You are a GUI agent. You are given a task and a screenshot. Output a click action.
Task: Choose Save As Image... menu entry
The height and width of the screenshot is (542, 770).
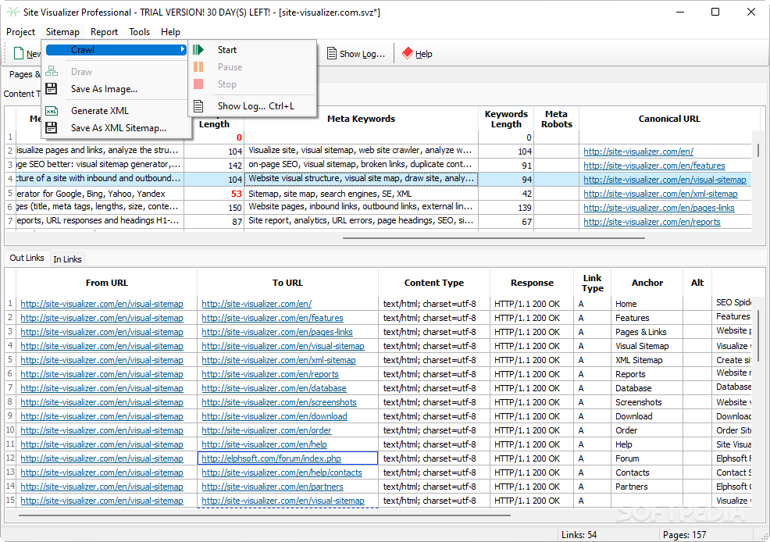116,89
